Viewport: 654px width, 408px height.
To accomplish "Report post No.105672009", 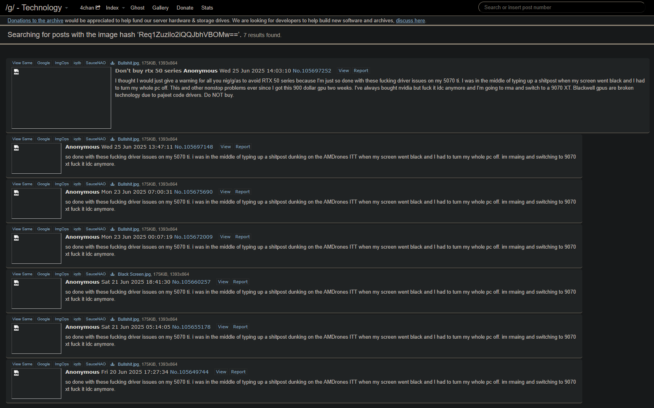I will 243,237.
